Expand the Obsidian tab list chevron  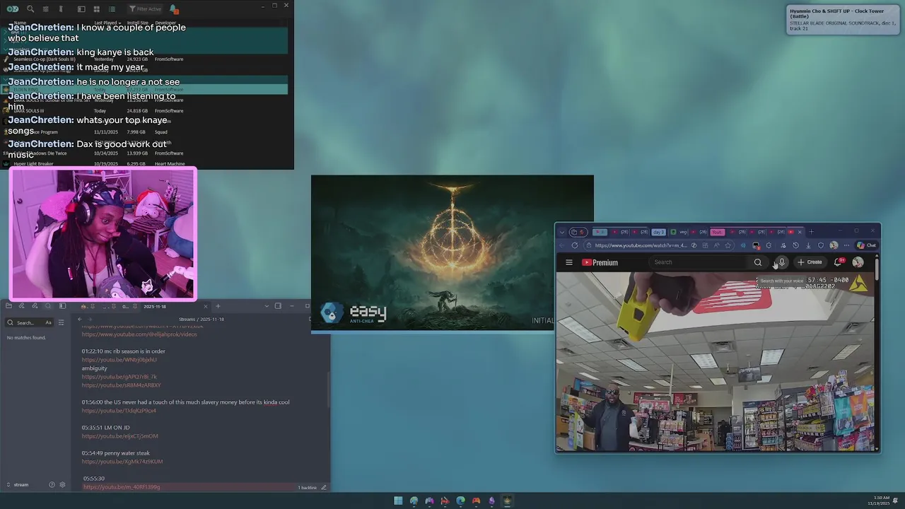click(x=267, y=306)
